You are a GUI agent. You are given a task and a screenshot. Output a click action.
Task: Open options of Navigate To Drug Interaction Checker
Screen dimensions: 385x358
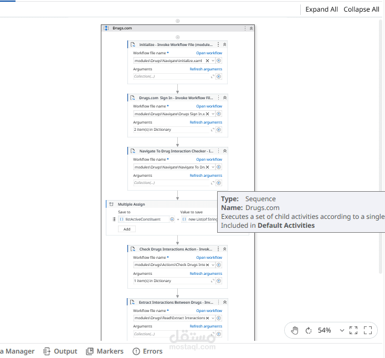pos(218,151)
